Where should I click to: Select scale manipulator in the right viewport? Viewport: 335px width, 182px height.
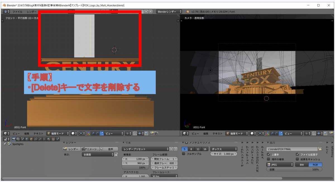281,133
